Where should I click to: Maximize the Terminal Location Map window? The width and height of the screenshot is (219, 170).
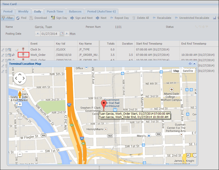click(190, 64)
